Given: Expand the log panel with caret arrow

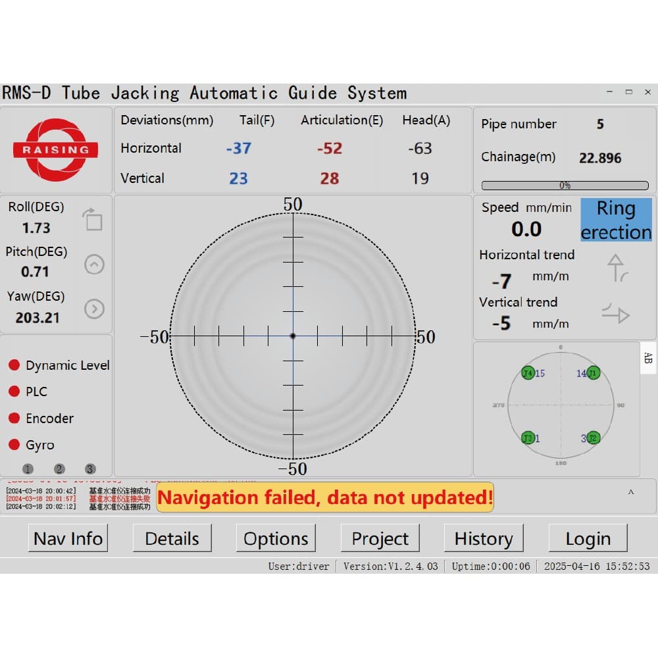Looking at the screenshot, I should [631, 492].
